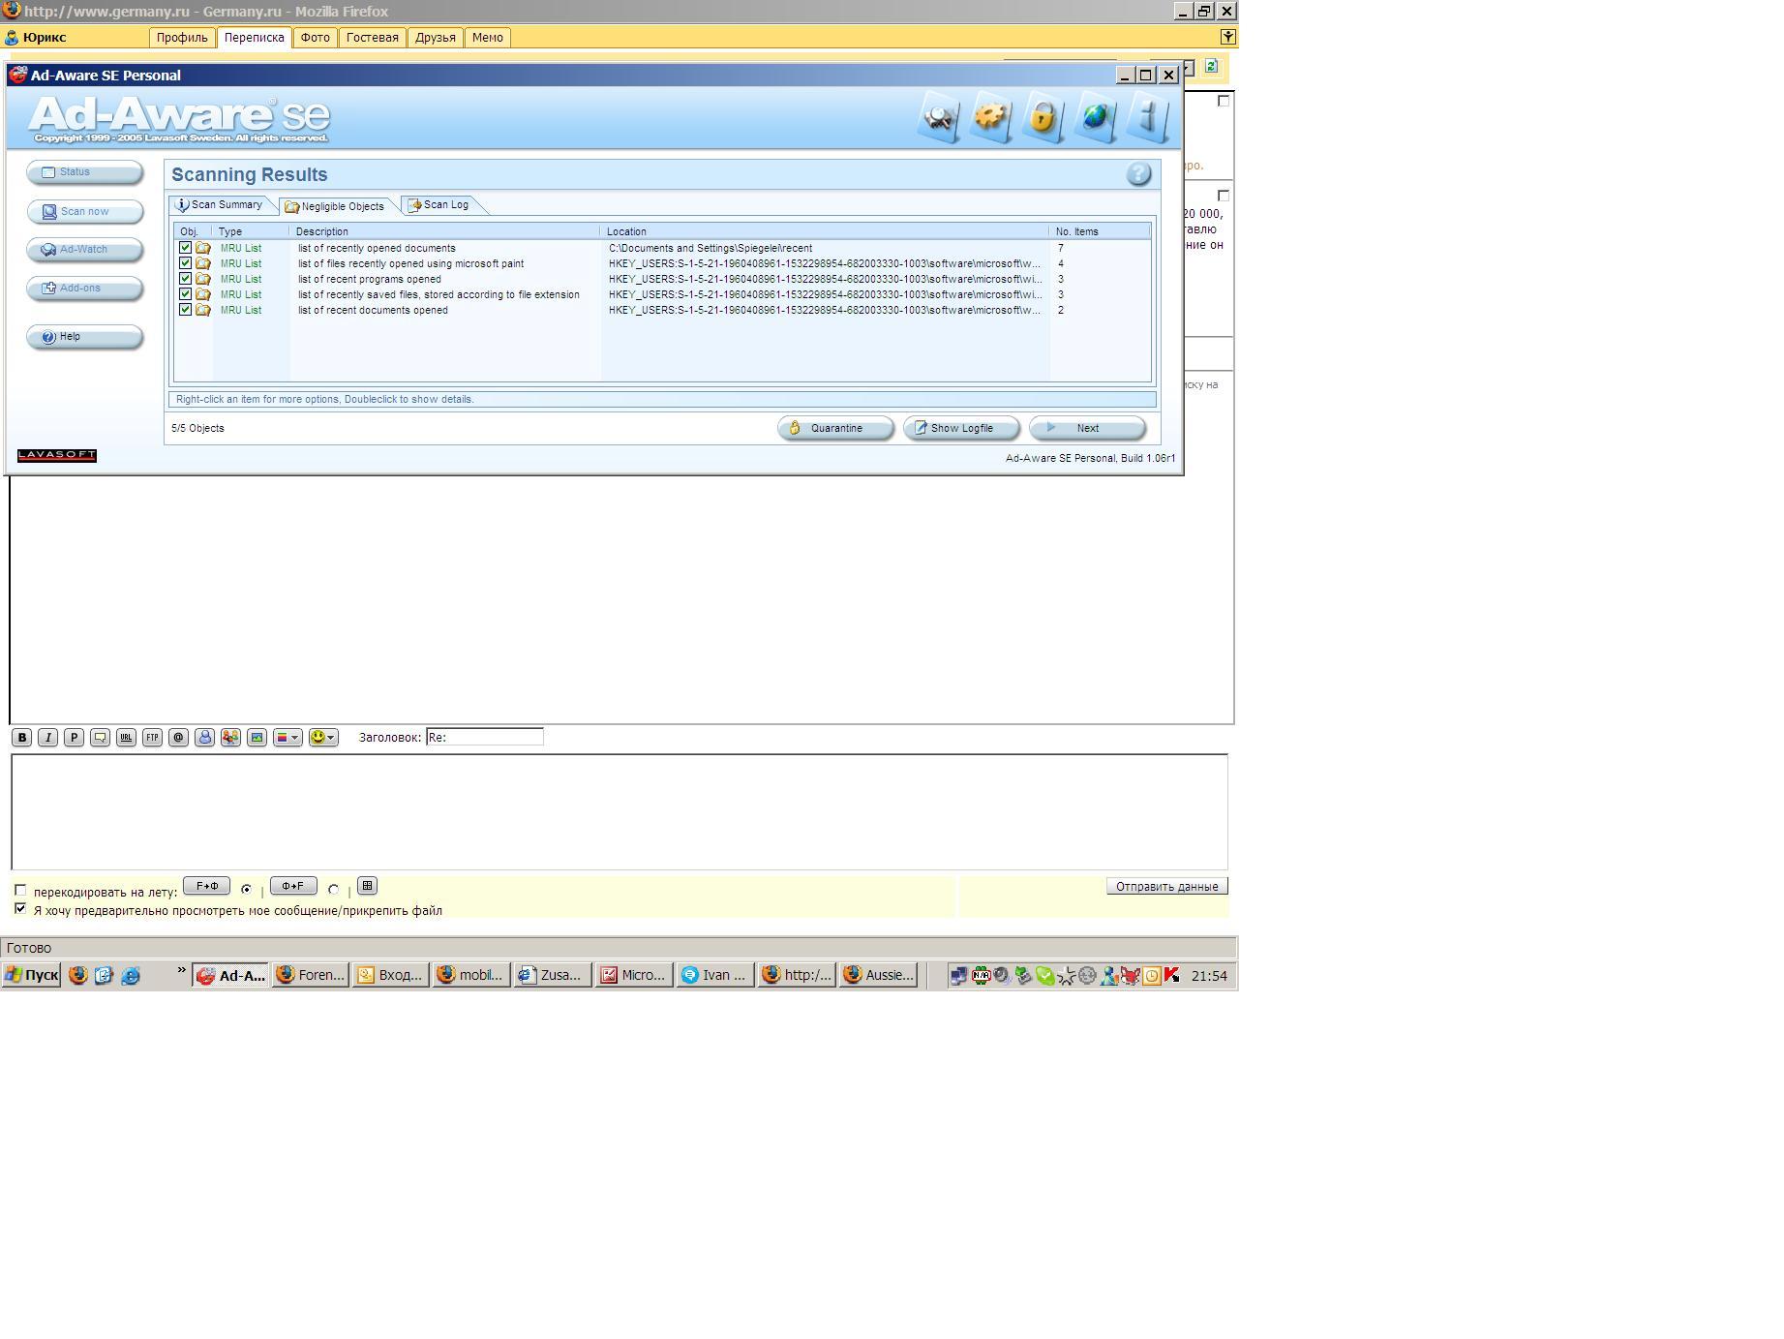
Task: Click the Ф→F transliteration button
Action: 293,886
